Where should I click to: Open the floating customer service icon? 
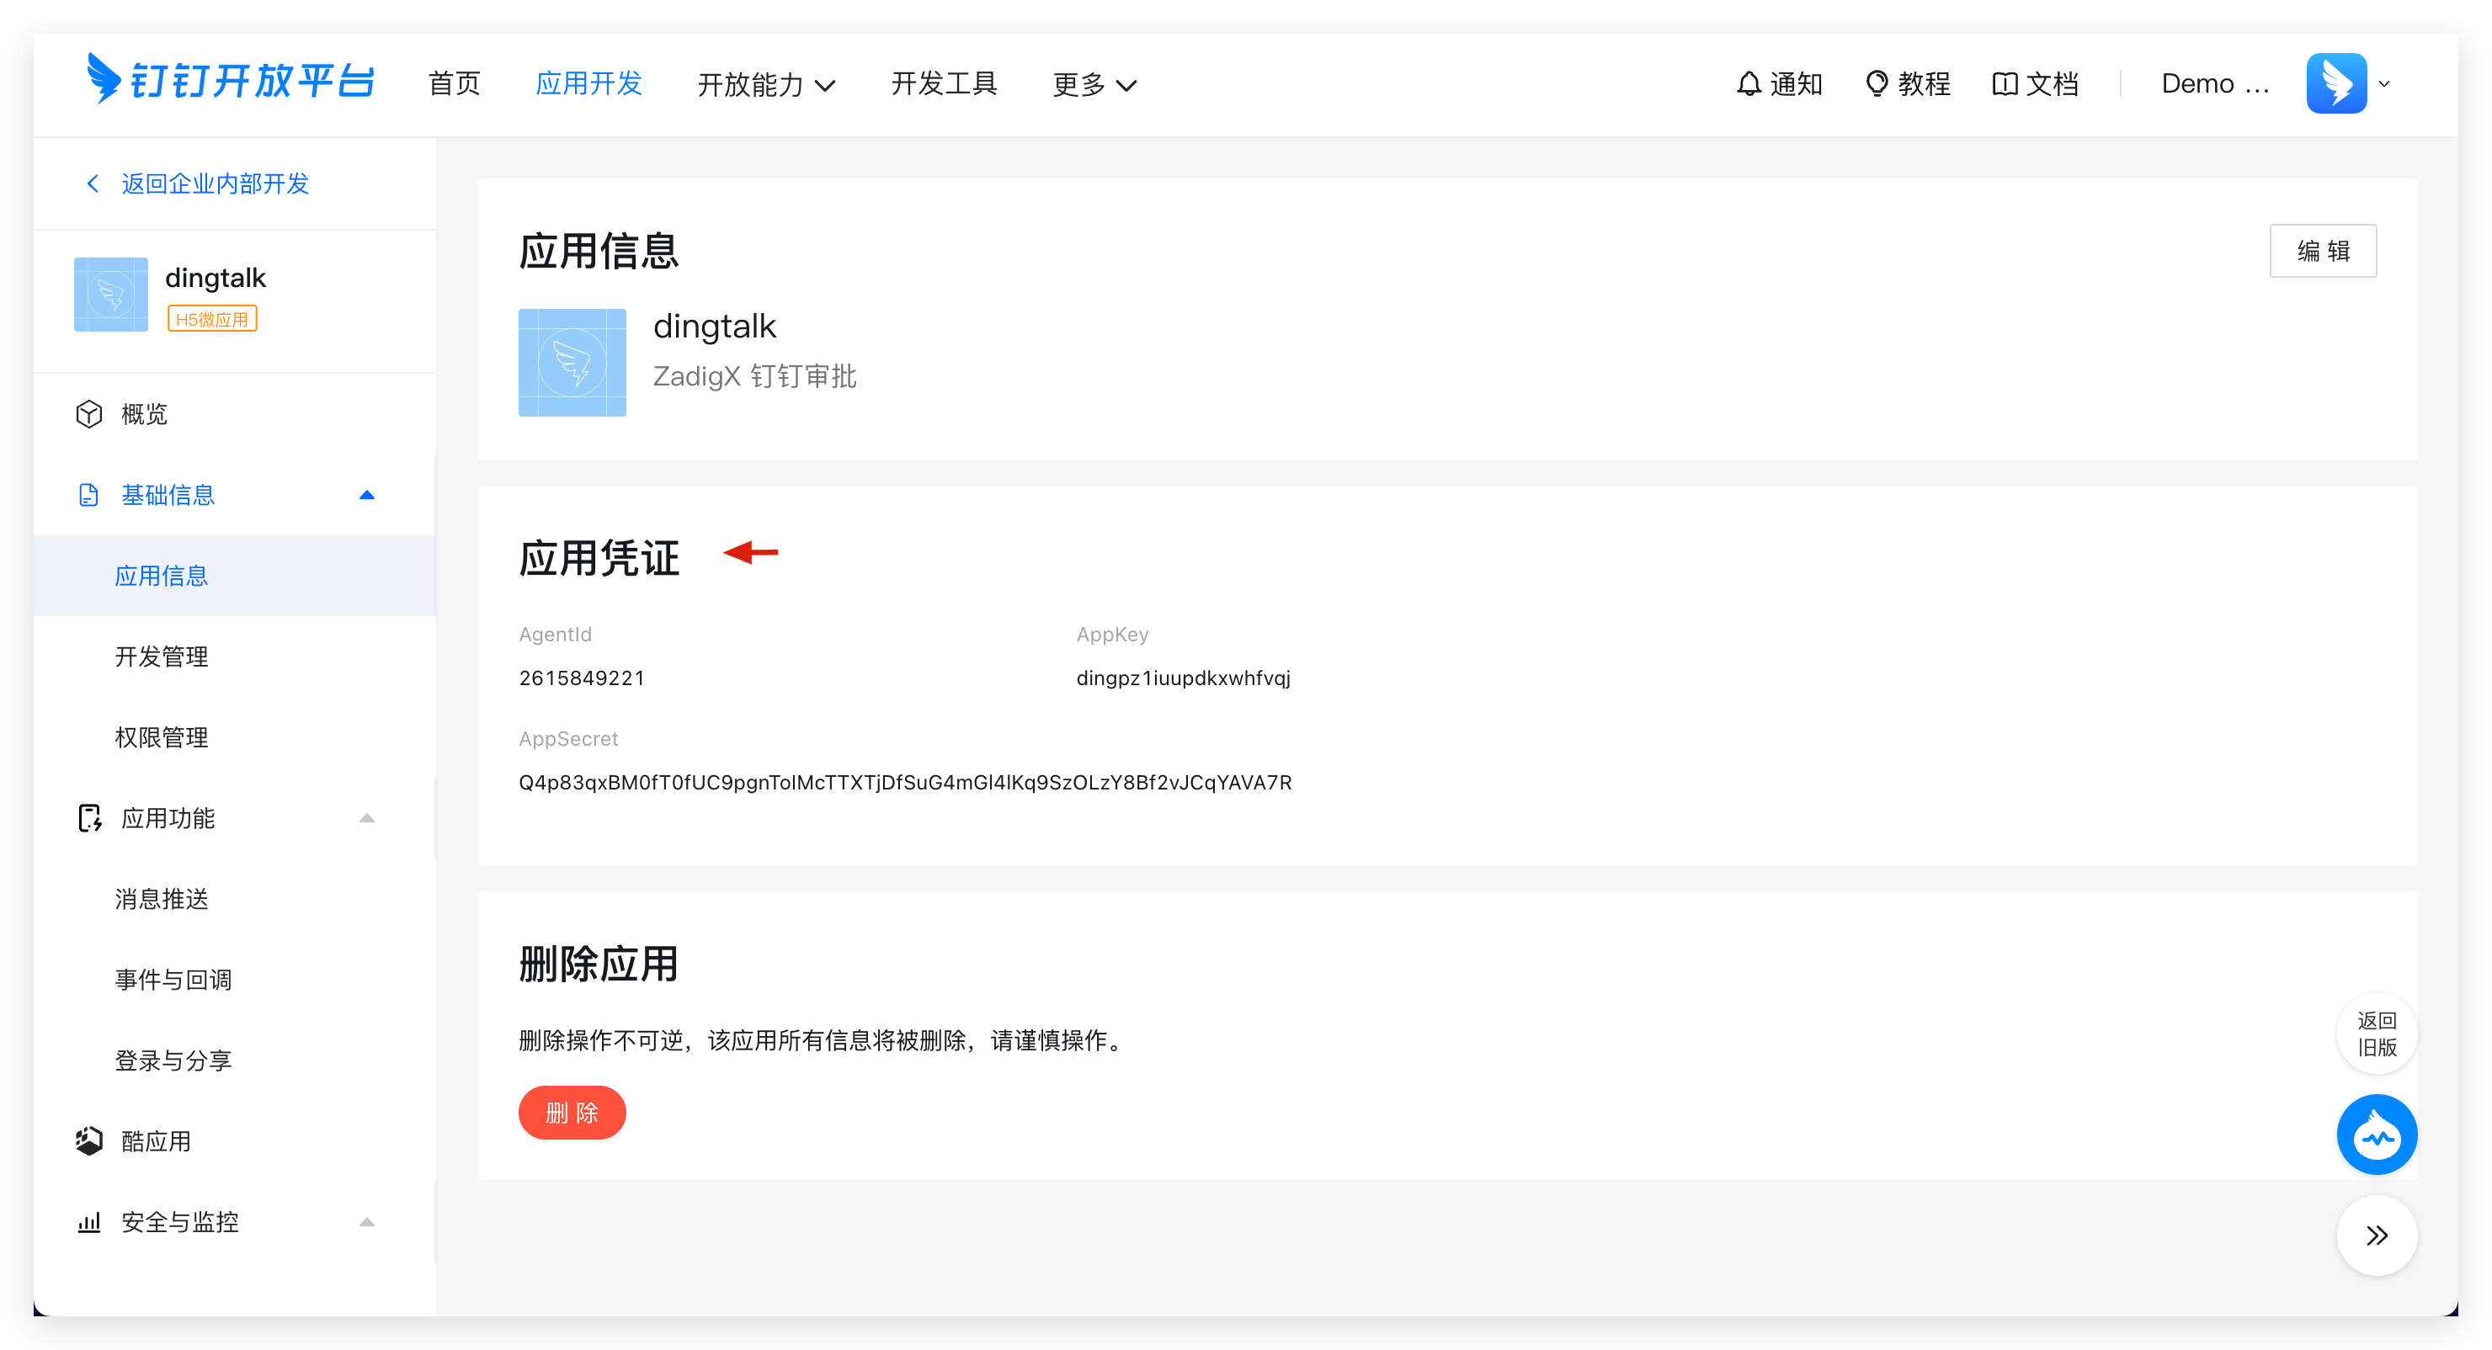point(2377,1135)
